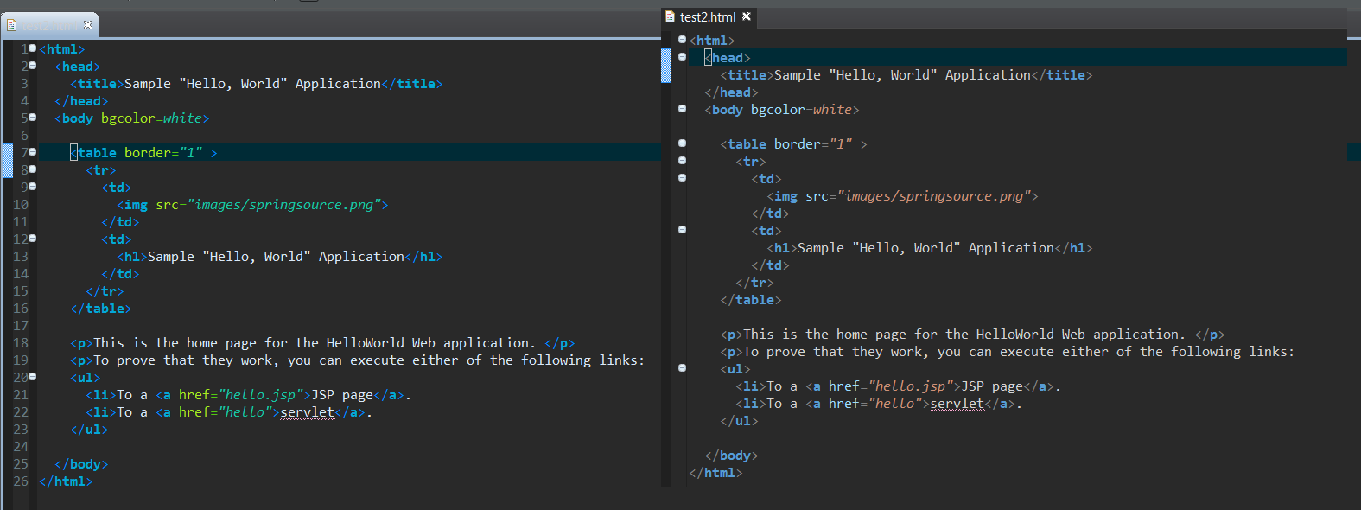1361x510 pixels.
Task: Collapse the html tag fold at line 1
Action: pyautogui.click(x=33, y=48)
